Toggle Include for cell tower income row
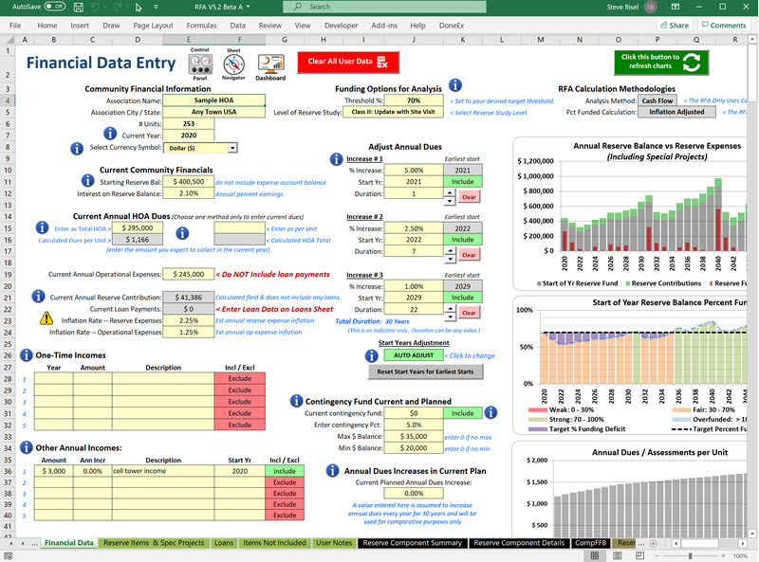The image size is (759, 562). [287, 471]
